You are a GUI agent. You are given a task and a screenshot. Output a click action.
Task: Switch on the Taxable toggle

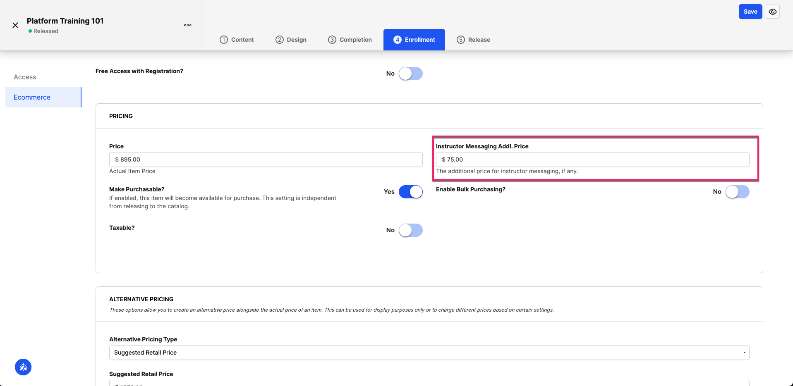(411, 230)
